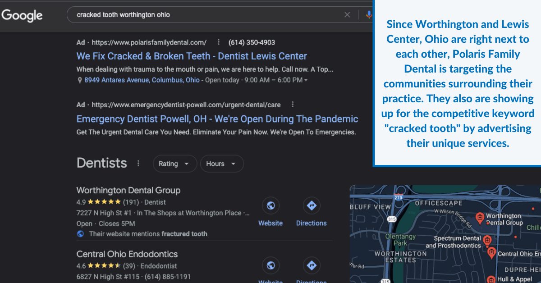Activate the voice search microphone icon
541x283 pixels.
click(370, 15)
